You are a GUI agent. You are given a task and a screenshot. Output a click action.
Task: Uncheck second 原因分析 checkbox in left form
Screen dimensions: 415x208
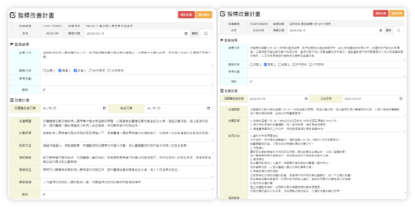tap(60, 70)
